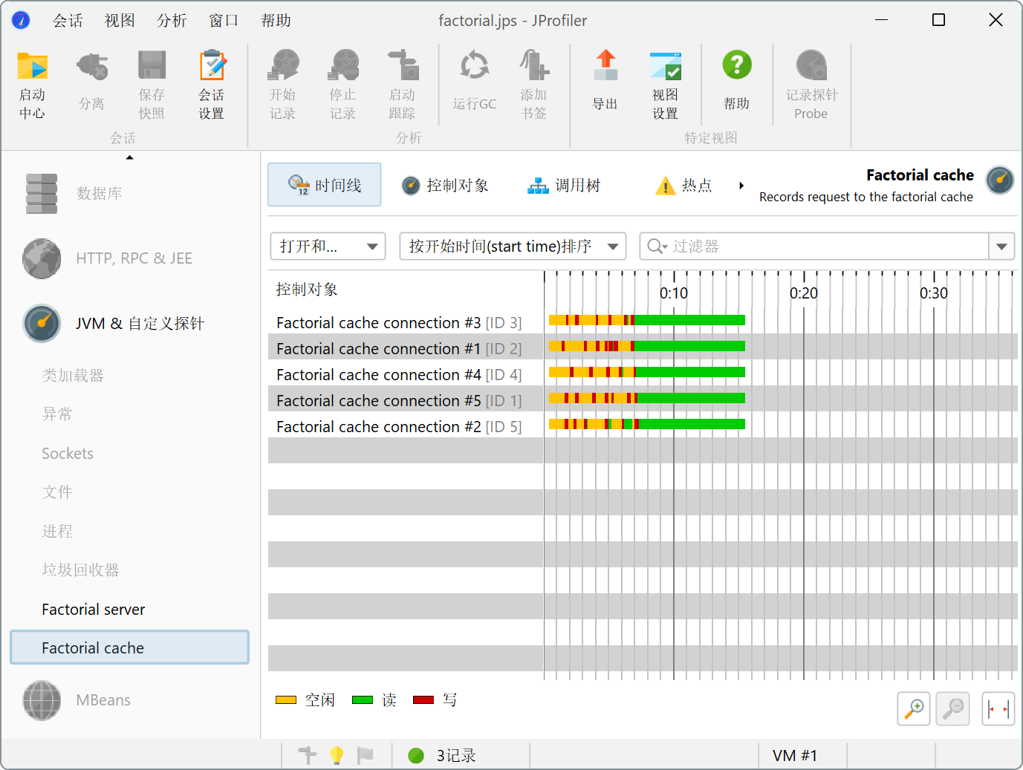
Task: Select JVM & 自定义探针 sidebar section
Action: pyautogui.click(x=130, y=323)
